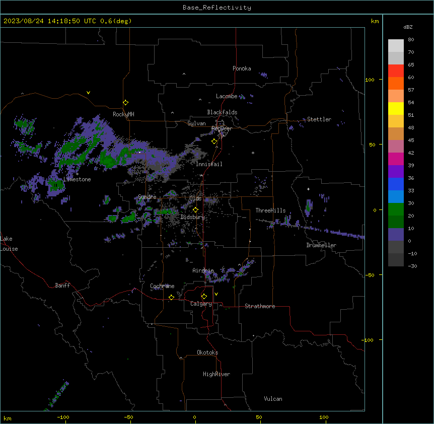434x424 pixels.
Task: Click the RedDeer city label
Action: [222, 128]
